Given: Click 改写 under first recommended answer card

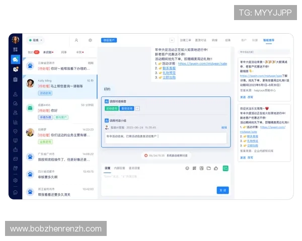Looking at the screenshot, I should (x=250, y=97).
